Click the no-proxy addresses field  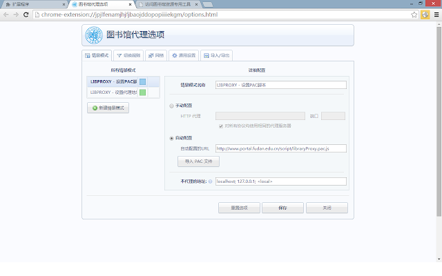tap(281, 181)
